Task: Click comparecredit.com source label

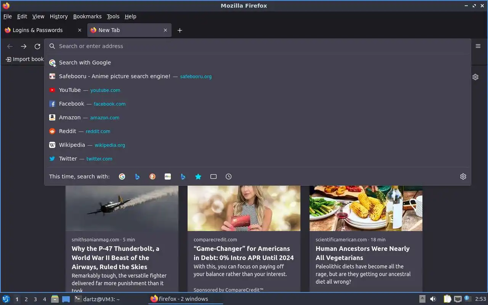Action: pos(215,240)
